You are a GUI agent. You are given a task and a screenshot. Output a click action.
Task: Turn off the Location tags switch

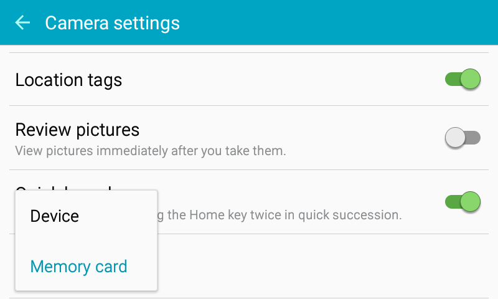(x=463, y=79)
